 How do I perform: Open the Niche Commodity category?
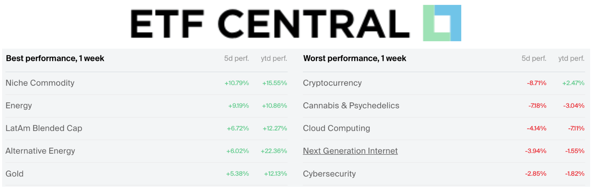tap(40, 83)
